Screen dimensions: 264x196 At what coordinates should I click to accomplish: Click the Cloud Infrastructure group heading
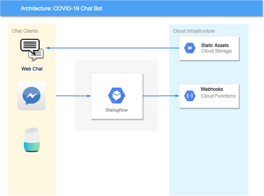point(194,31)
